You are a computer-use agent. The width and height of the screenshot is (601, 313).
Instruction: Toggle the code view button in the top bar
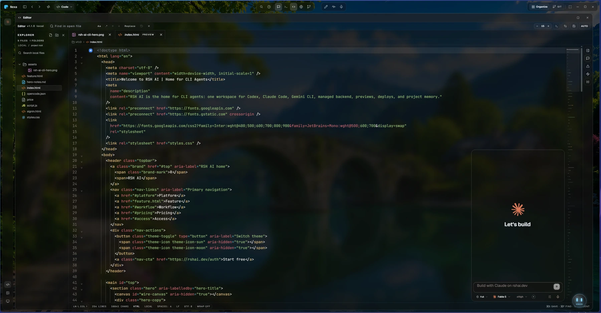tap(293, 7)
